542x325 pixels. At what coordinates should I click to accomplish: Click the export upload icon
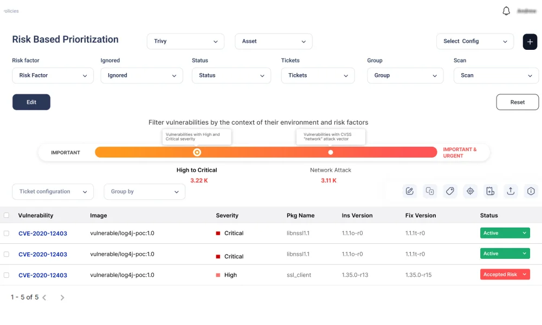tap(510, 191)
